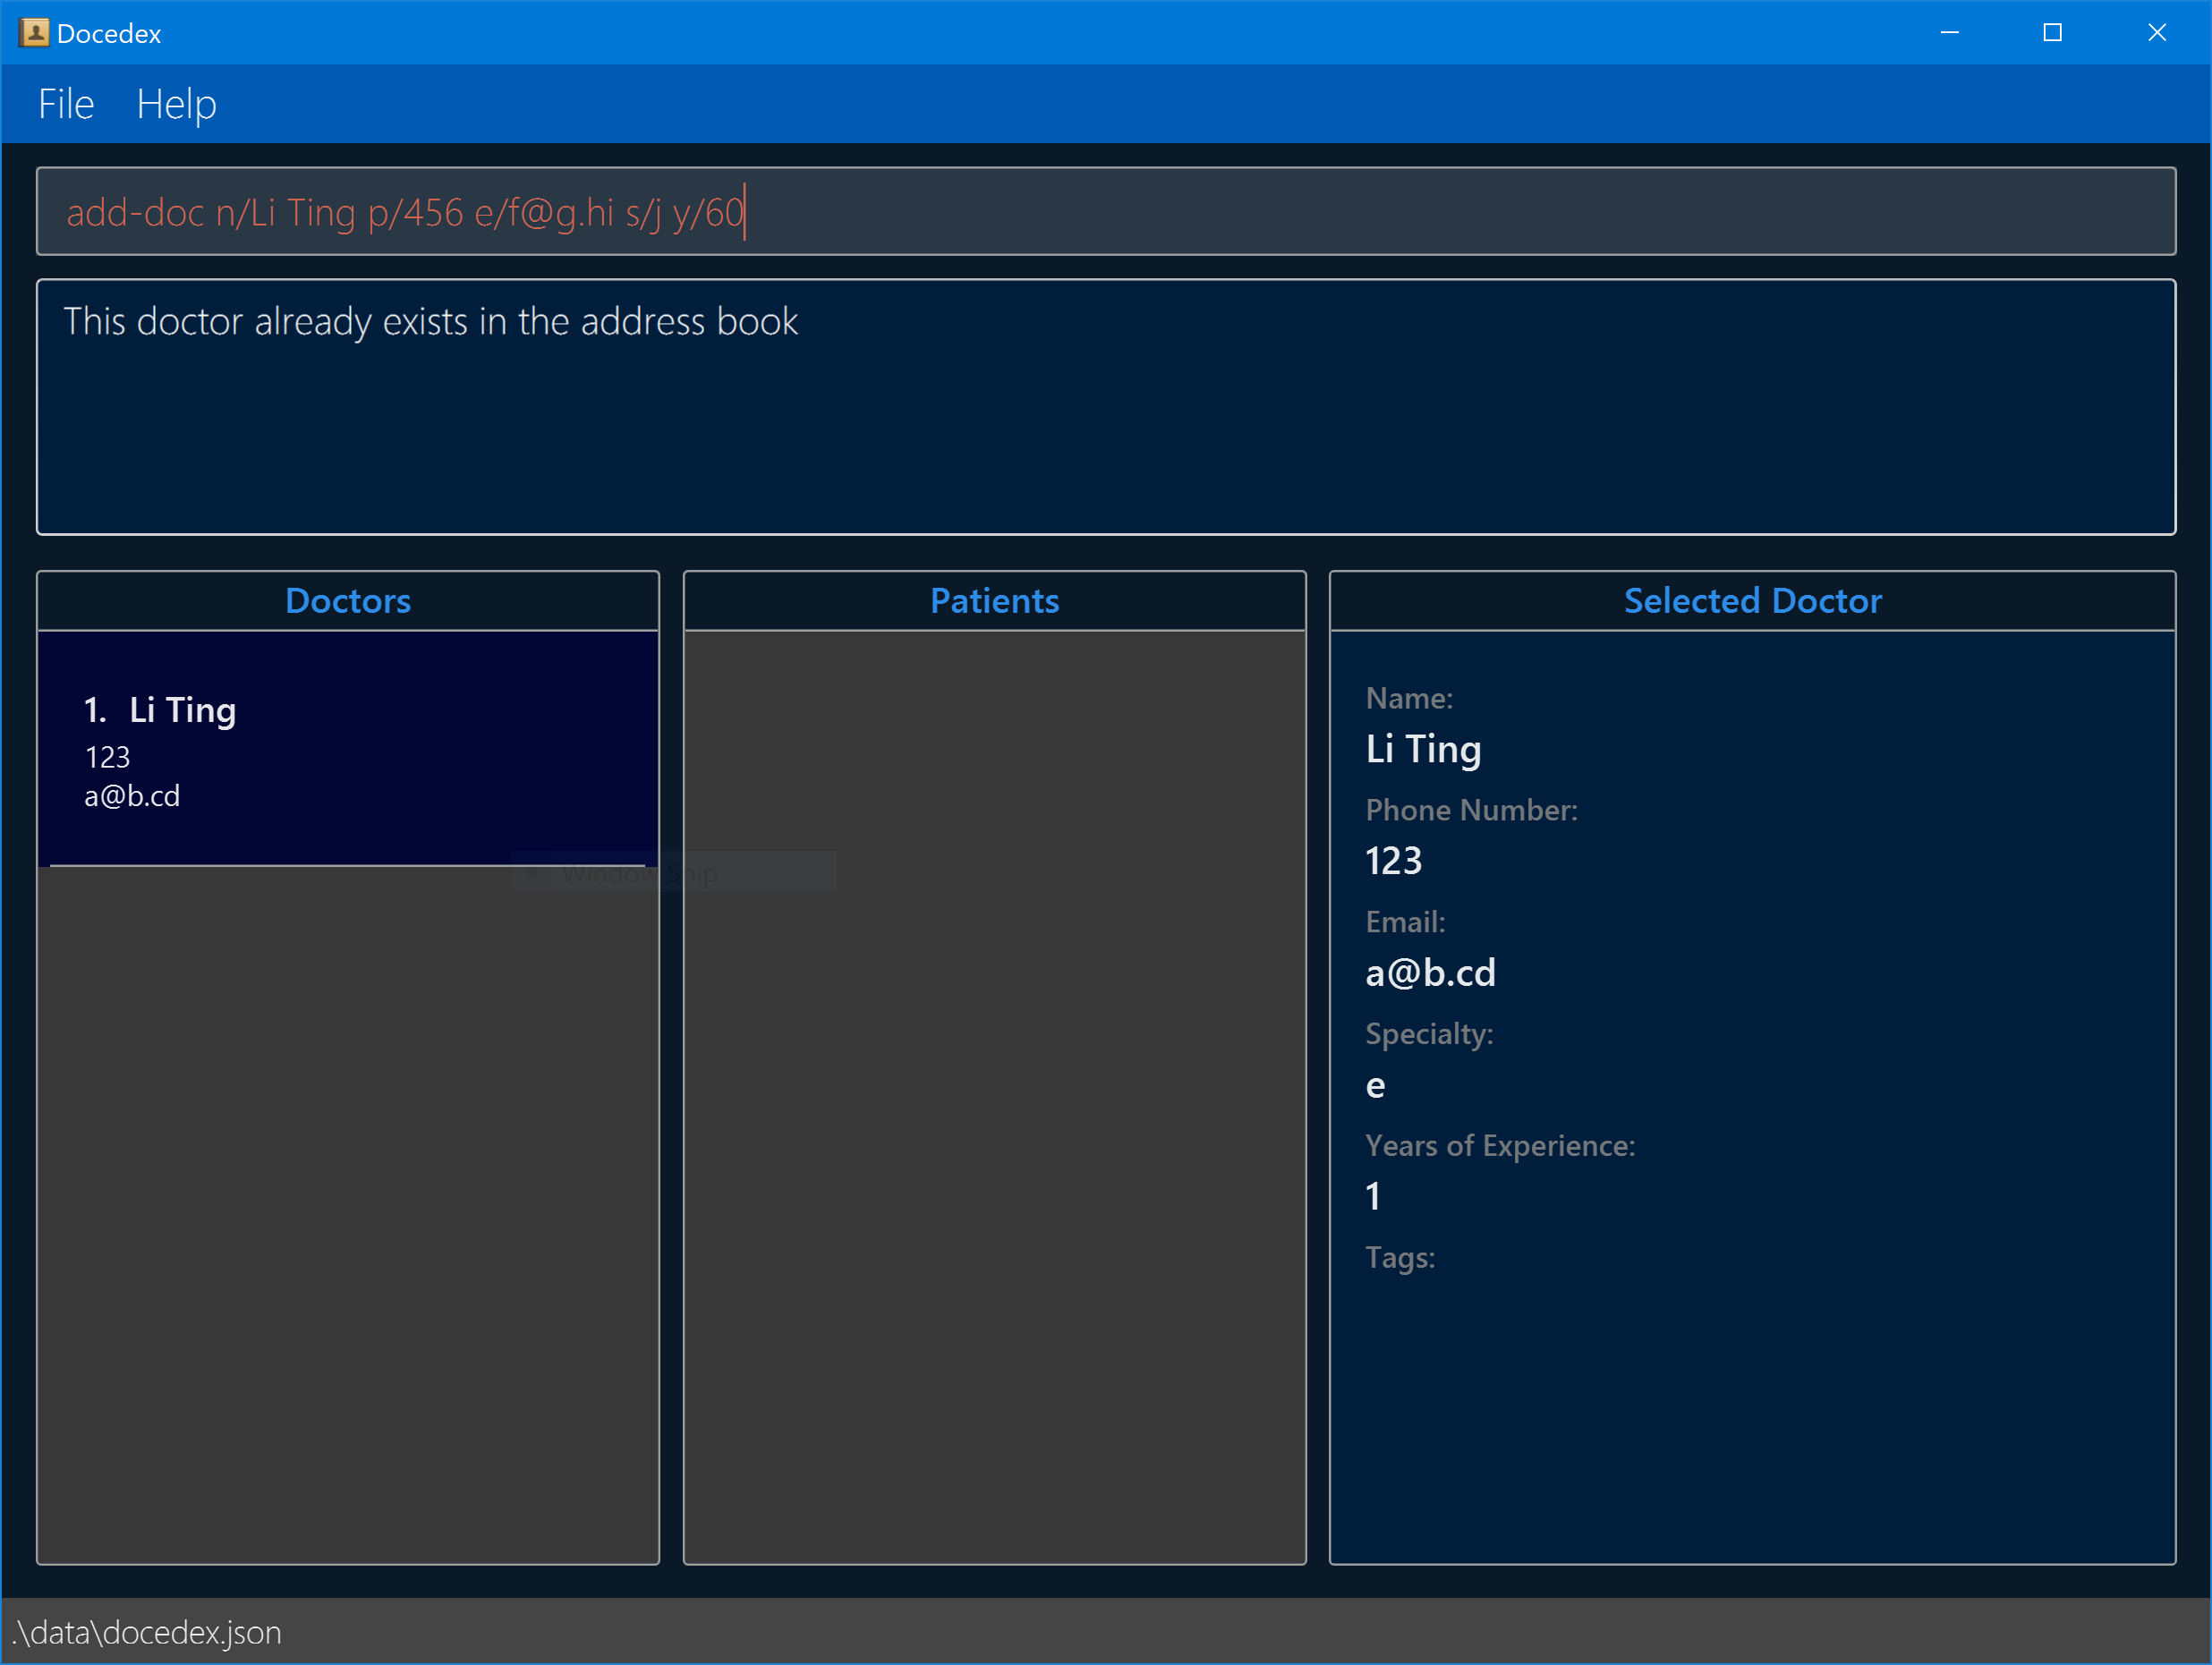
Task: Open the File menu
Action: [x=66, y=104]
